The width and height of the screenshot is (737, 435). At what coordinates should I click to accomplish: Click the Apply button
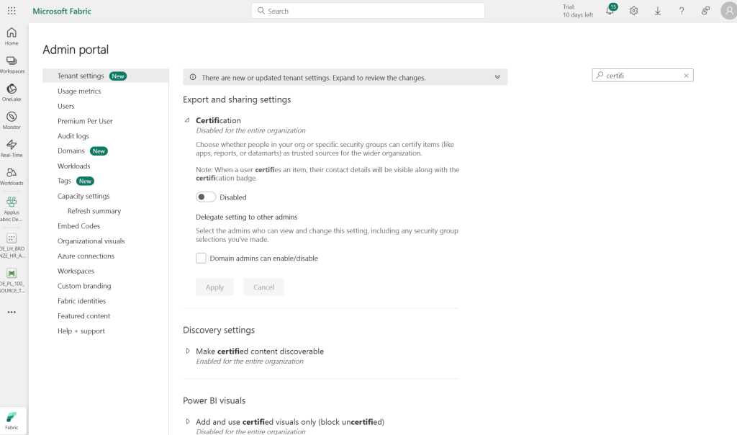pos(214,287)
